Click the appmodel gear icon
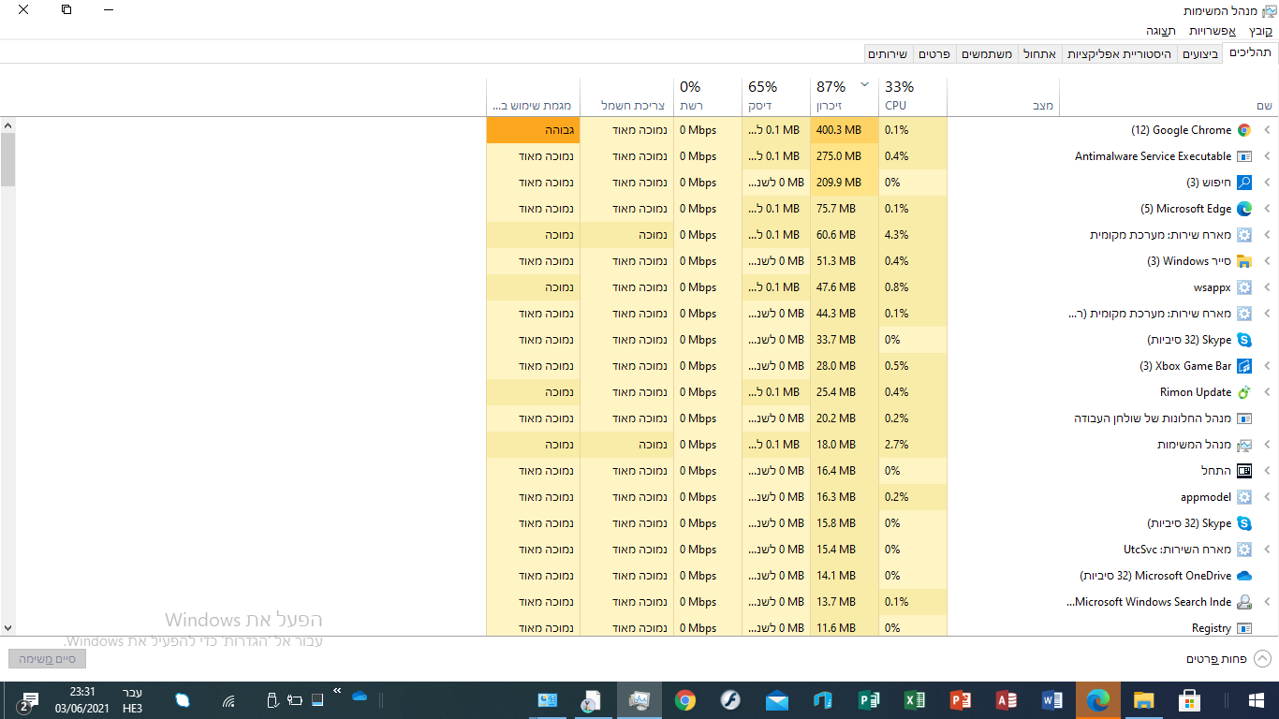The width and height of the screenshot is (1279, 719). 1244,497
